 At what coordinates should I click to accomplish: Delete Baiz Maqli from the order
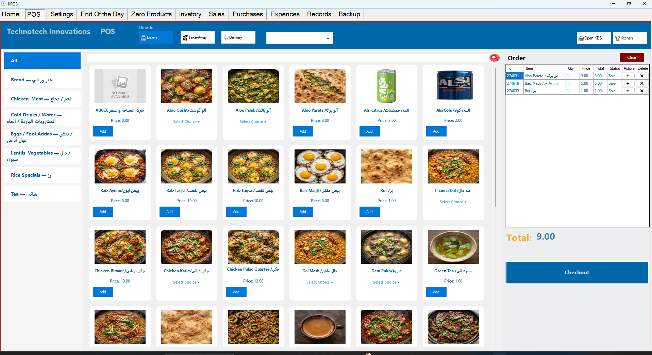click(642, 83)
